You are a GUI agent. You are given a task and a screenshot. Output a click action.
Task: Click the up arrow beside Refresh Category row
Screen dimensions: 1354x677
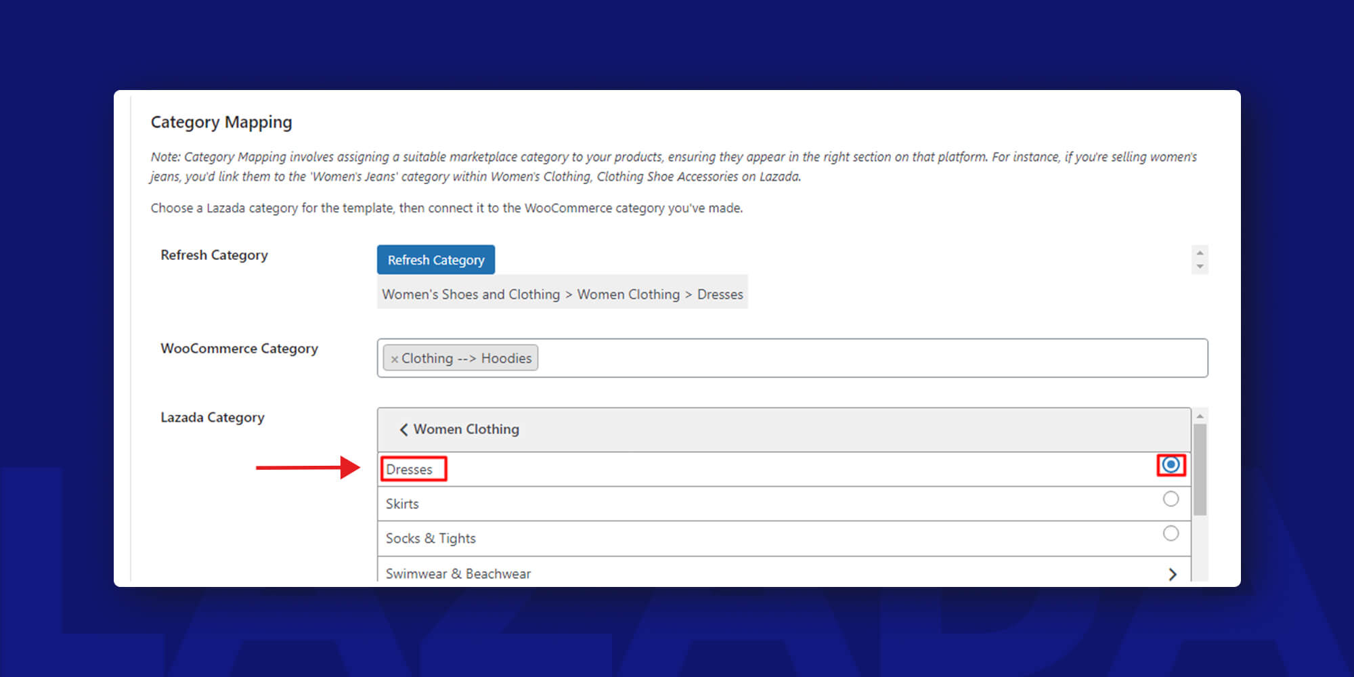(1200, 253)
